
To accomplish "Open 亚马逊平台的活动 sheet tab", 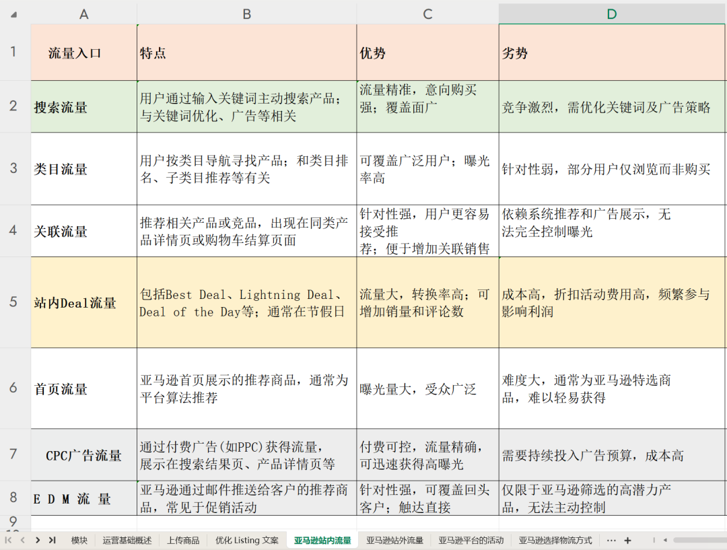I will (x=471, y=541).
